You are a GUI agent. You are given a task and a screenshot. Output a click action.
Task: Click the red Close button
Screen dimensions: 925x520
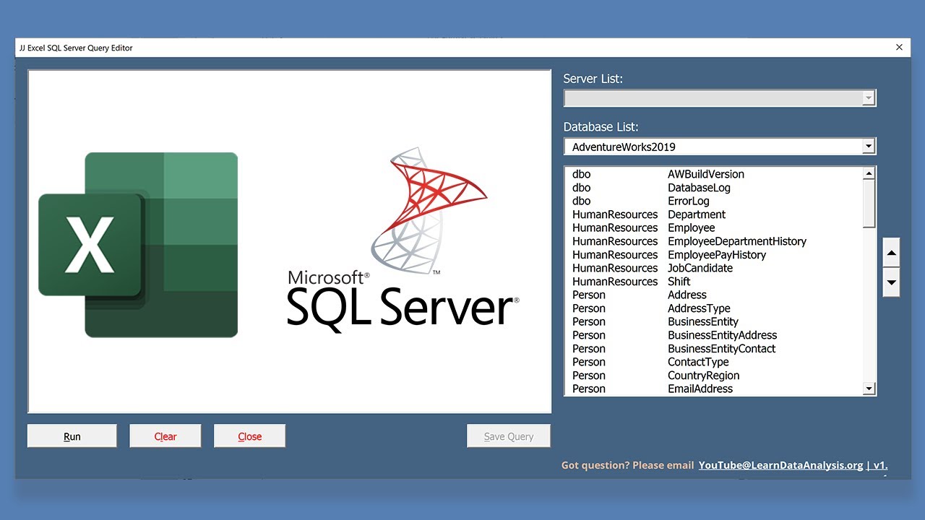[250, 436]
